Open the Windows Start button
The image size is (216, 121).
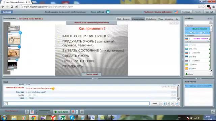click(4, 118)
